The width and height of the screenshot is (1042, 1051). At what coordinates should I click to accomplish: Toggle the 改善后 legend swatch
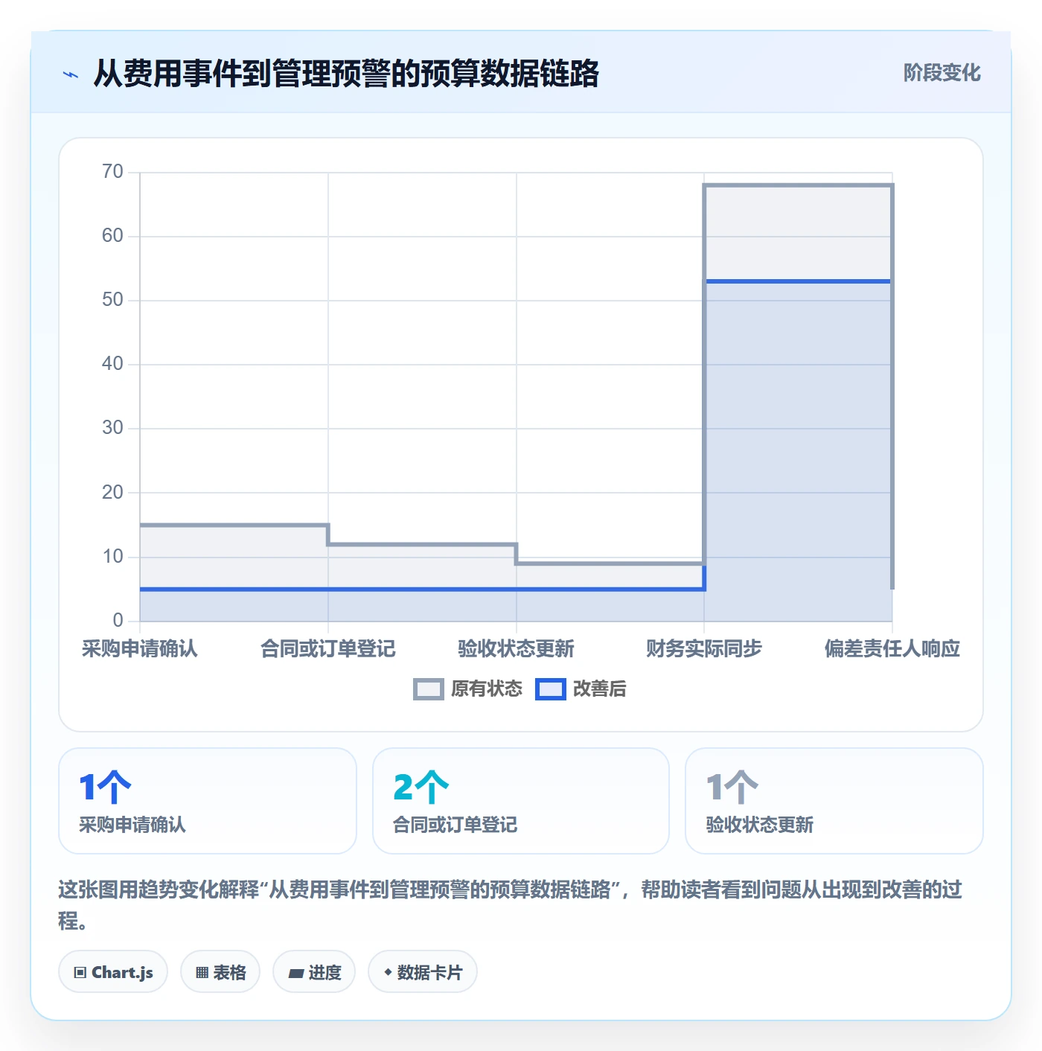point(551,689)
